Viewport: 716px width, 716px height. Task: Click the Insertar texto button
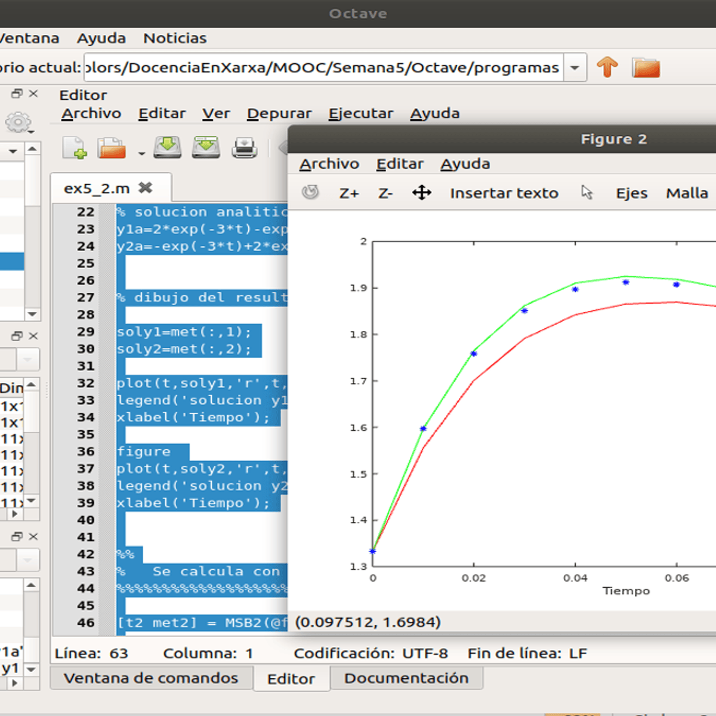coord(504,193)
